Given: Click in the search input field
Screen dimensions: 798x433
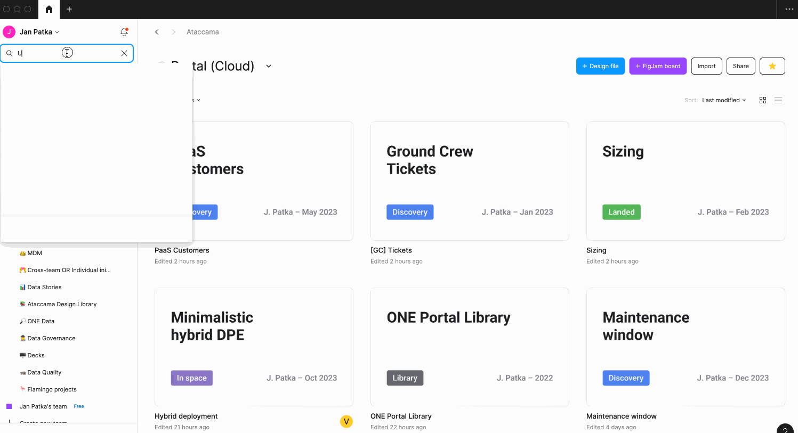Looking at the screenshot, I should click(64, 53).
